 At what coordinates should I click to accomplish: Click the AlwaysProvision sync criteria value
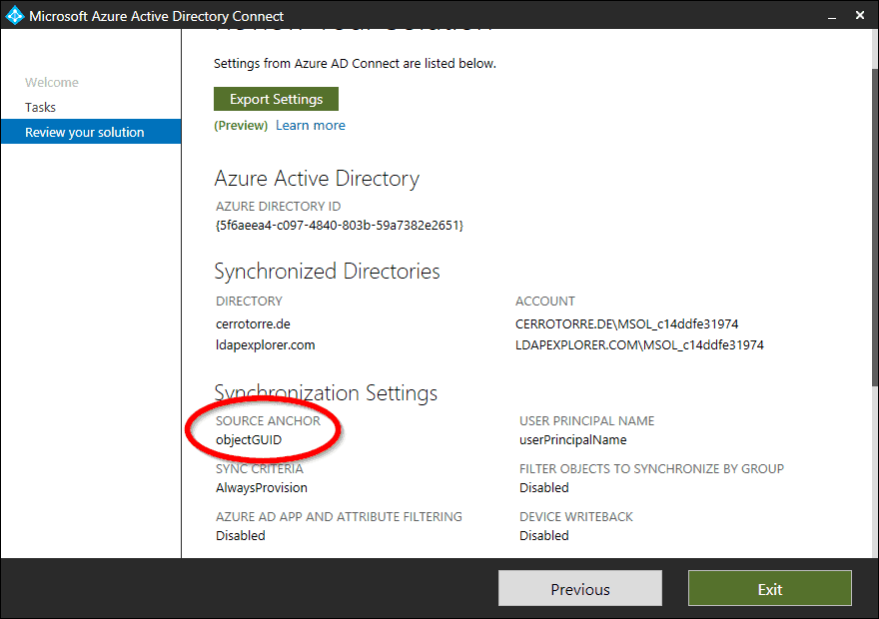pyautogui.click(x=261, y=487)
